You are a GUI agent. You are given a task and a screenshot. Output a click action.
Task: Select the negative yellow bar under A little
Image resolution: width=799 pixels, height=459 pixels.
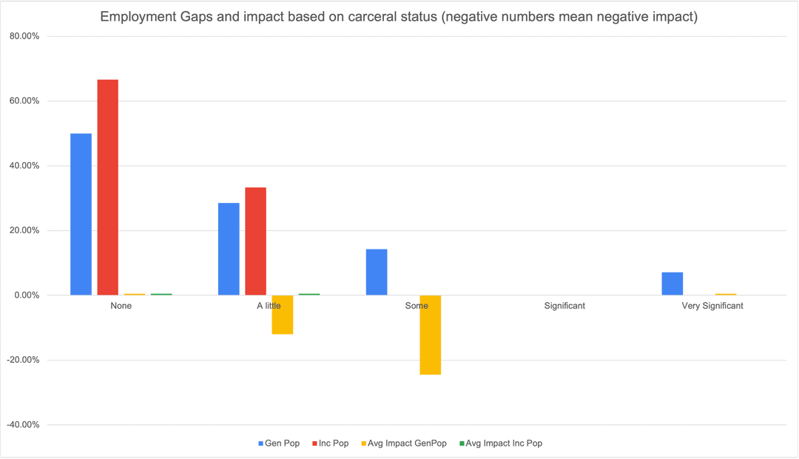283,315
